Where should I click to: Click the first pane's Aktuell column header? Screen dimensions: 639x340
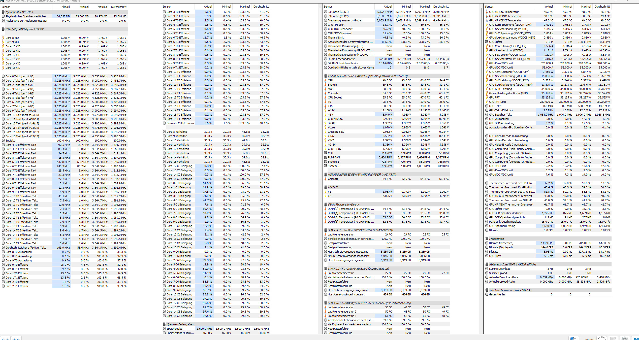click(x=66, y=7)
